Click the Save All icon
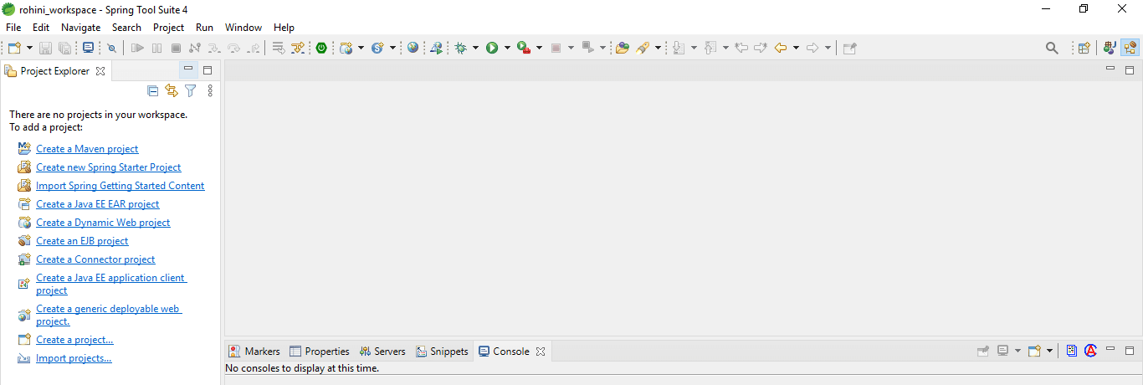The height and width of the screenshot is (385, 1143). point(64,49)
